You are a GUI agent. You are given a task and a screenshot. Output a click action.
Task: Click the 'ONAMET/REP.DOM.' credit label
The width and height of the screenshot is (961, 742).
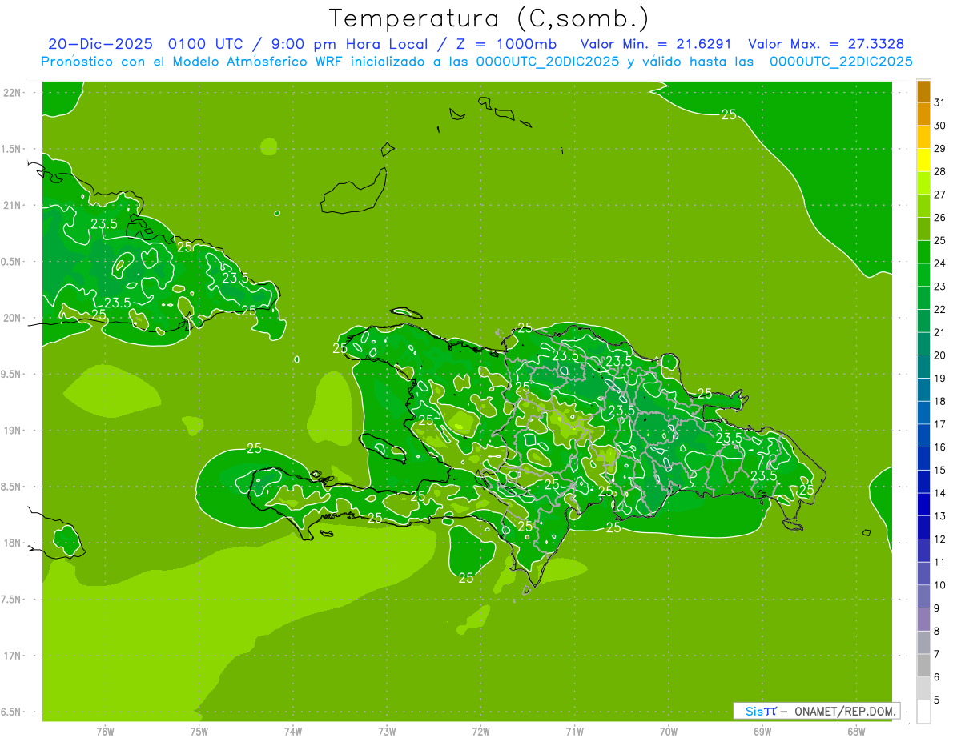point(845,711)
